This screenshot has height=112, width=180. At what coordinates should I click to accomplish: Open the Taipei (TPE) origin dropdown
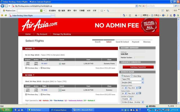132,79
